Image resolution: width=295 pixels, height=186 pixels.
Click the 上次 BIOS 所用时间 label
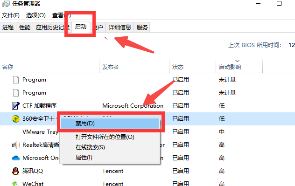pyautogui.click(x=255, y=45)
